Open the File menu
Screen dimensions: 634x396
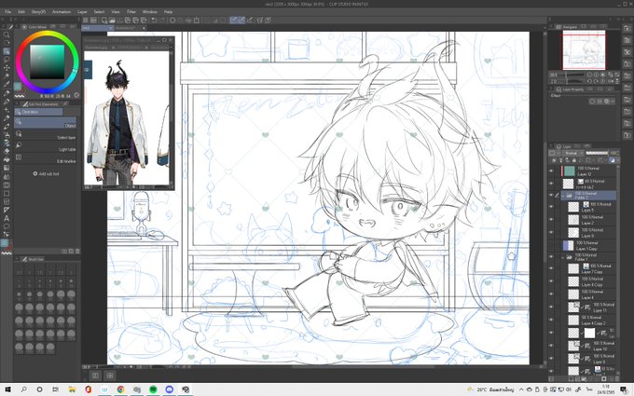[x=7, y=12]
